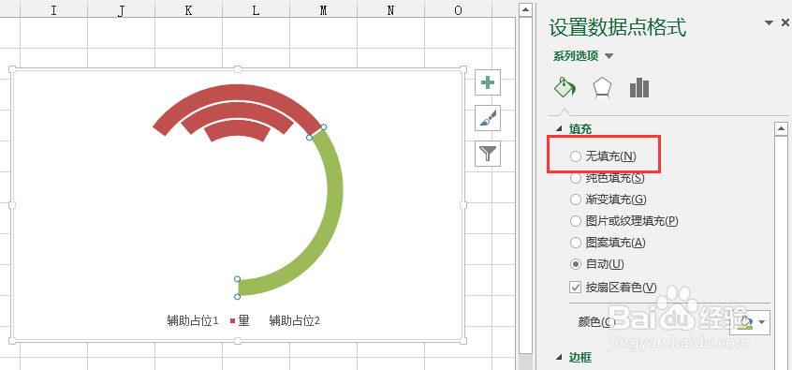Select 纯色填充(S) radio button
This screenshot has height=370, width=792.
(x=576, y=178)
